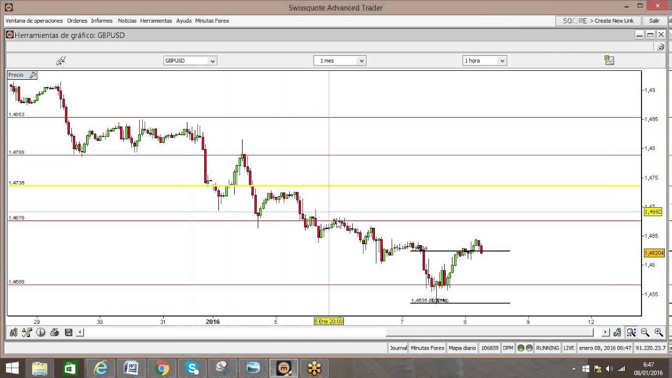Open Ventana de operaciones menu
The width and height of the screenshot is (672, 378).
[34, 20]
